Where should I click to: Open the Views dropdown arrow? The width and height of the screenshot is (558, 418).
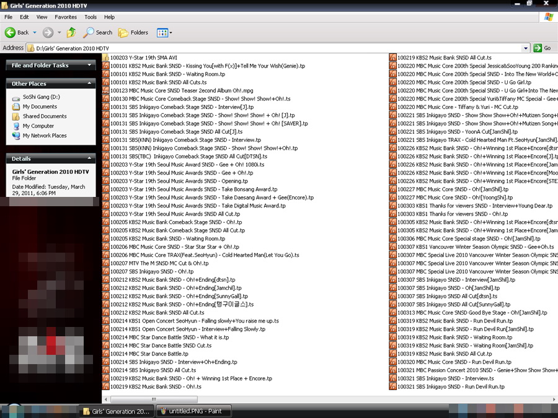pos(171,33)
